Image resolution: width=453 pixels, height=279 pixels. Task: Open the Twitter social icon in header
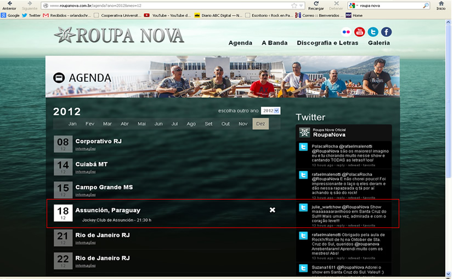(x=373, y=32)
